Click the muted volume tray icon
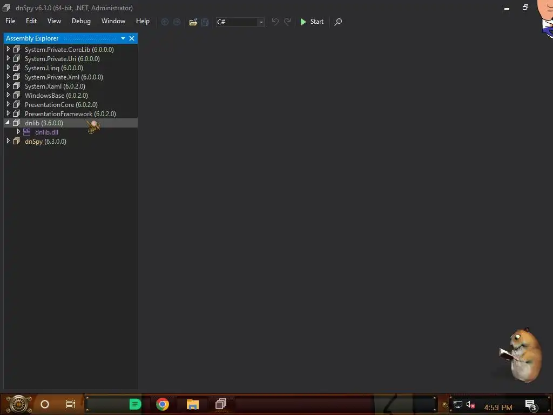This screenshot has height=415, width=553. tap(471, 404)
